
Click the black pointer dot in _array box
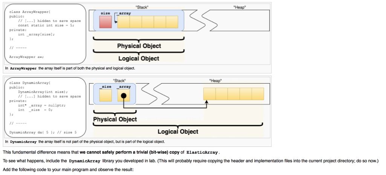click(x=123, y=95)
